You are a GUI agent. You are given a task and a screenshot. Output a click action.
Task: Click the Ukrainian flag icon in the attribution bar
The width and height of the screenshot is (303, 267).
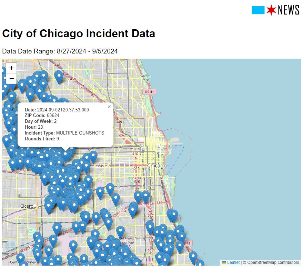[224, 263]
